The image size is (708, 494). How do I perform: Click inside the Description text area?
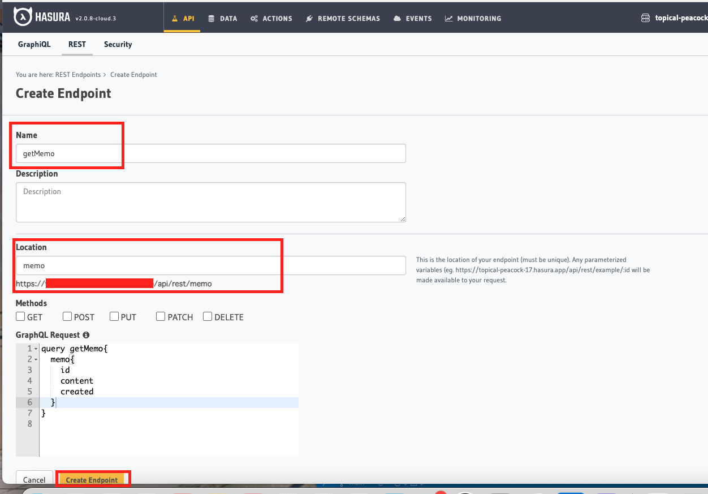pyautogui.click(x=210, y=202)
